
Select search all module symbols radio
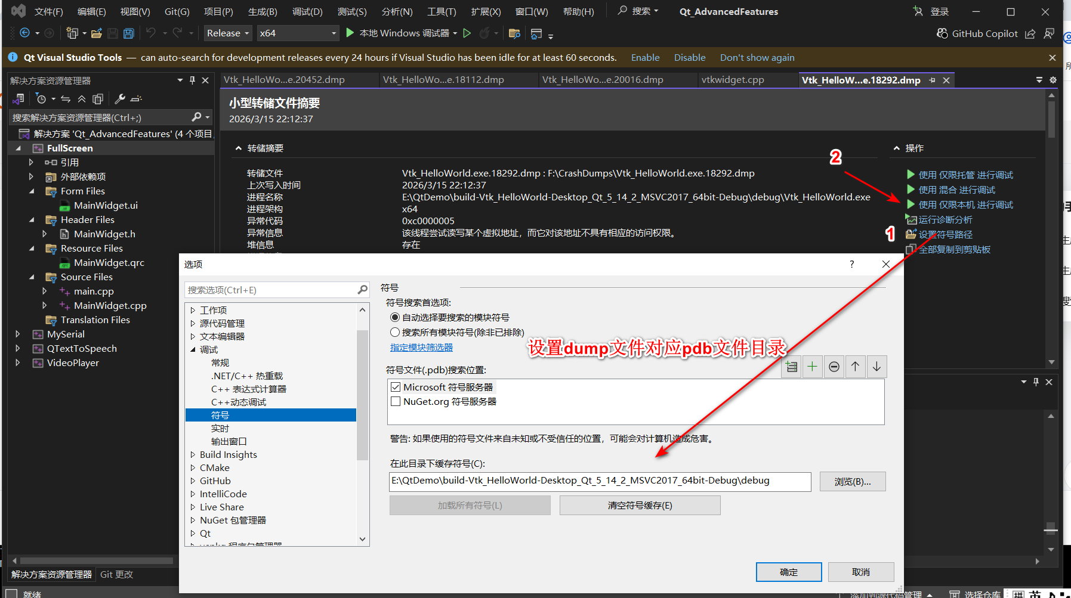[395, 332]
